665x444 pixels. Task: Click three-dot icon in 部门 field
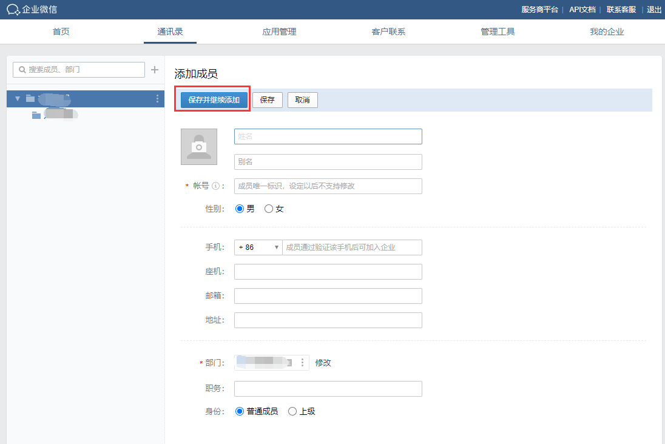click(x=302, y=363)
